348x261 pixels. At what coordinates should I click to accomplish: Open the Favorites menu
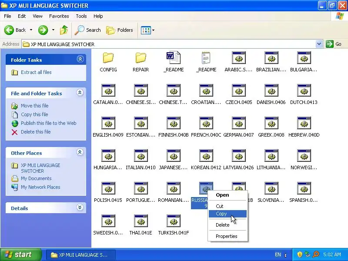point(59,16)
